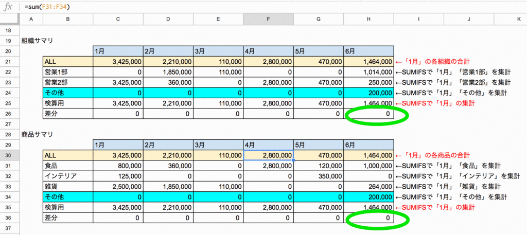Click note SUMIFSで「1月」「雑貨」を集計
527x235 pixels.
click(448, 187)
